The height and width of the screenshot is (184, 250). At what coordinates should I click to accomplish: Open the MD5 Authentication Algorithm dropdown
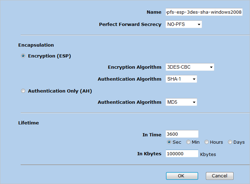coord(181,102)
